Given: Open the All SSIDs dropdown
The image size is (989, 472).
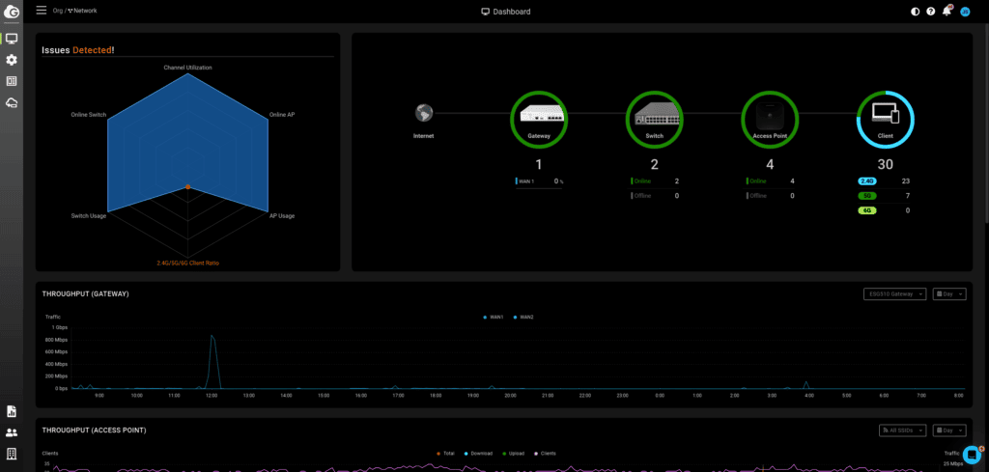Looking at the screenshot, I should click(x=903, y=430).
